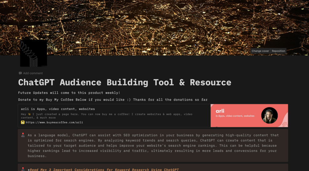Viewport: 309px width, 171px height.
Task: Click the yellow Buy Me a Coffee favicon
Action: tap(23, 122)
